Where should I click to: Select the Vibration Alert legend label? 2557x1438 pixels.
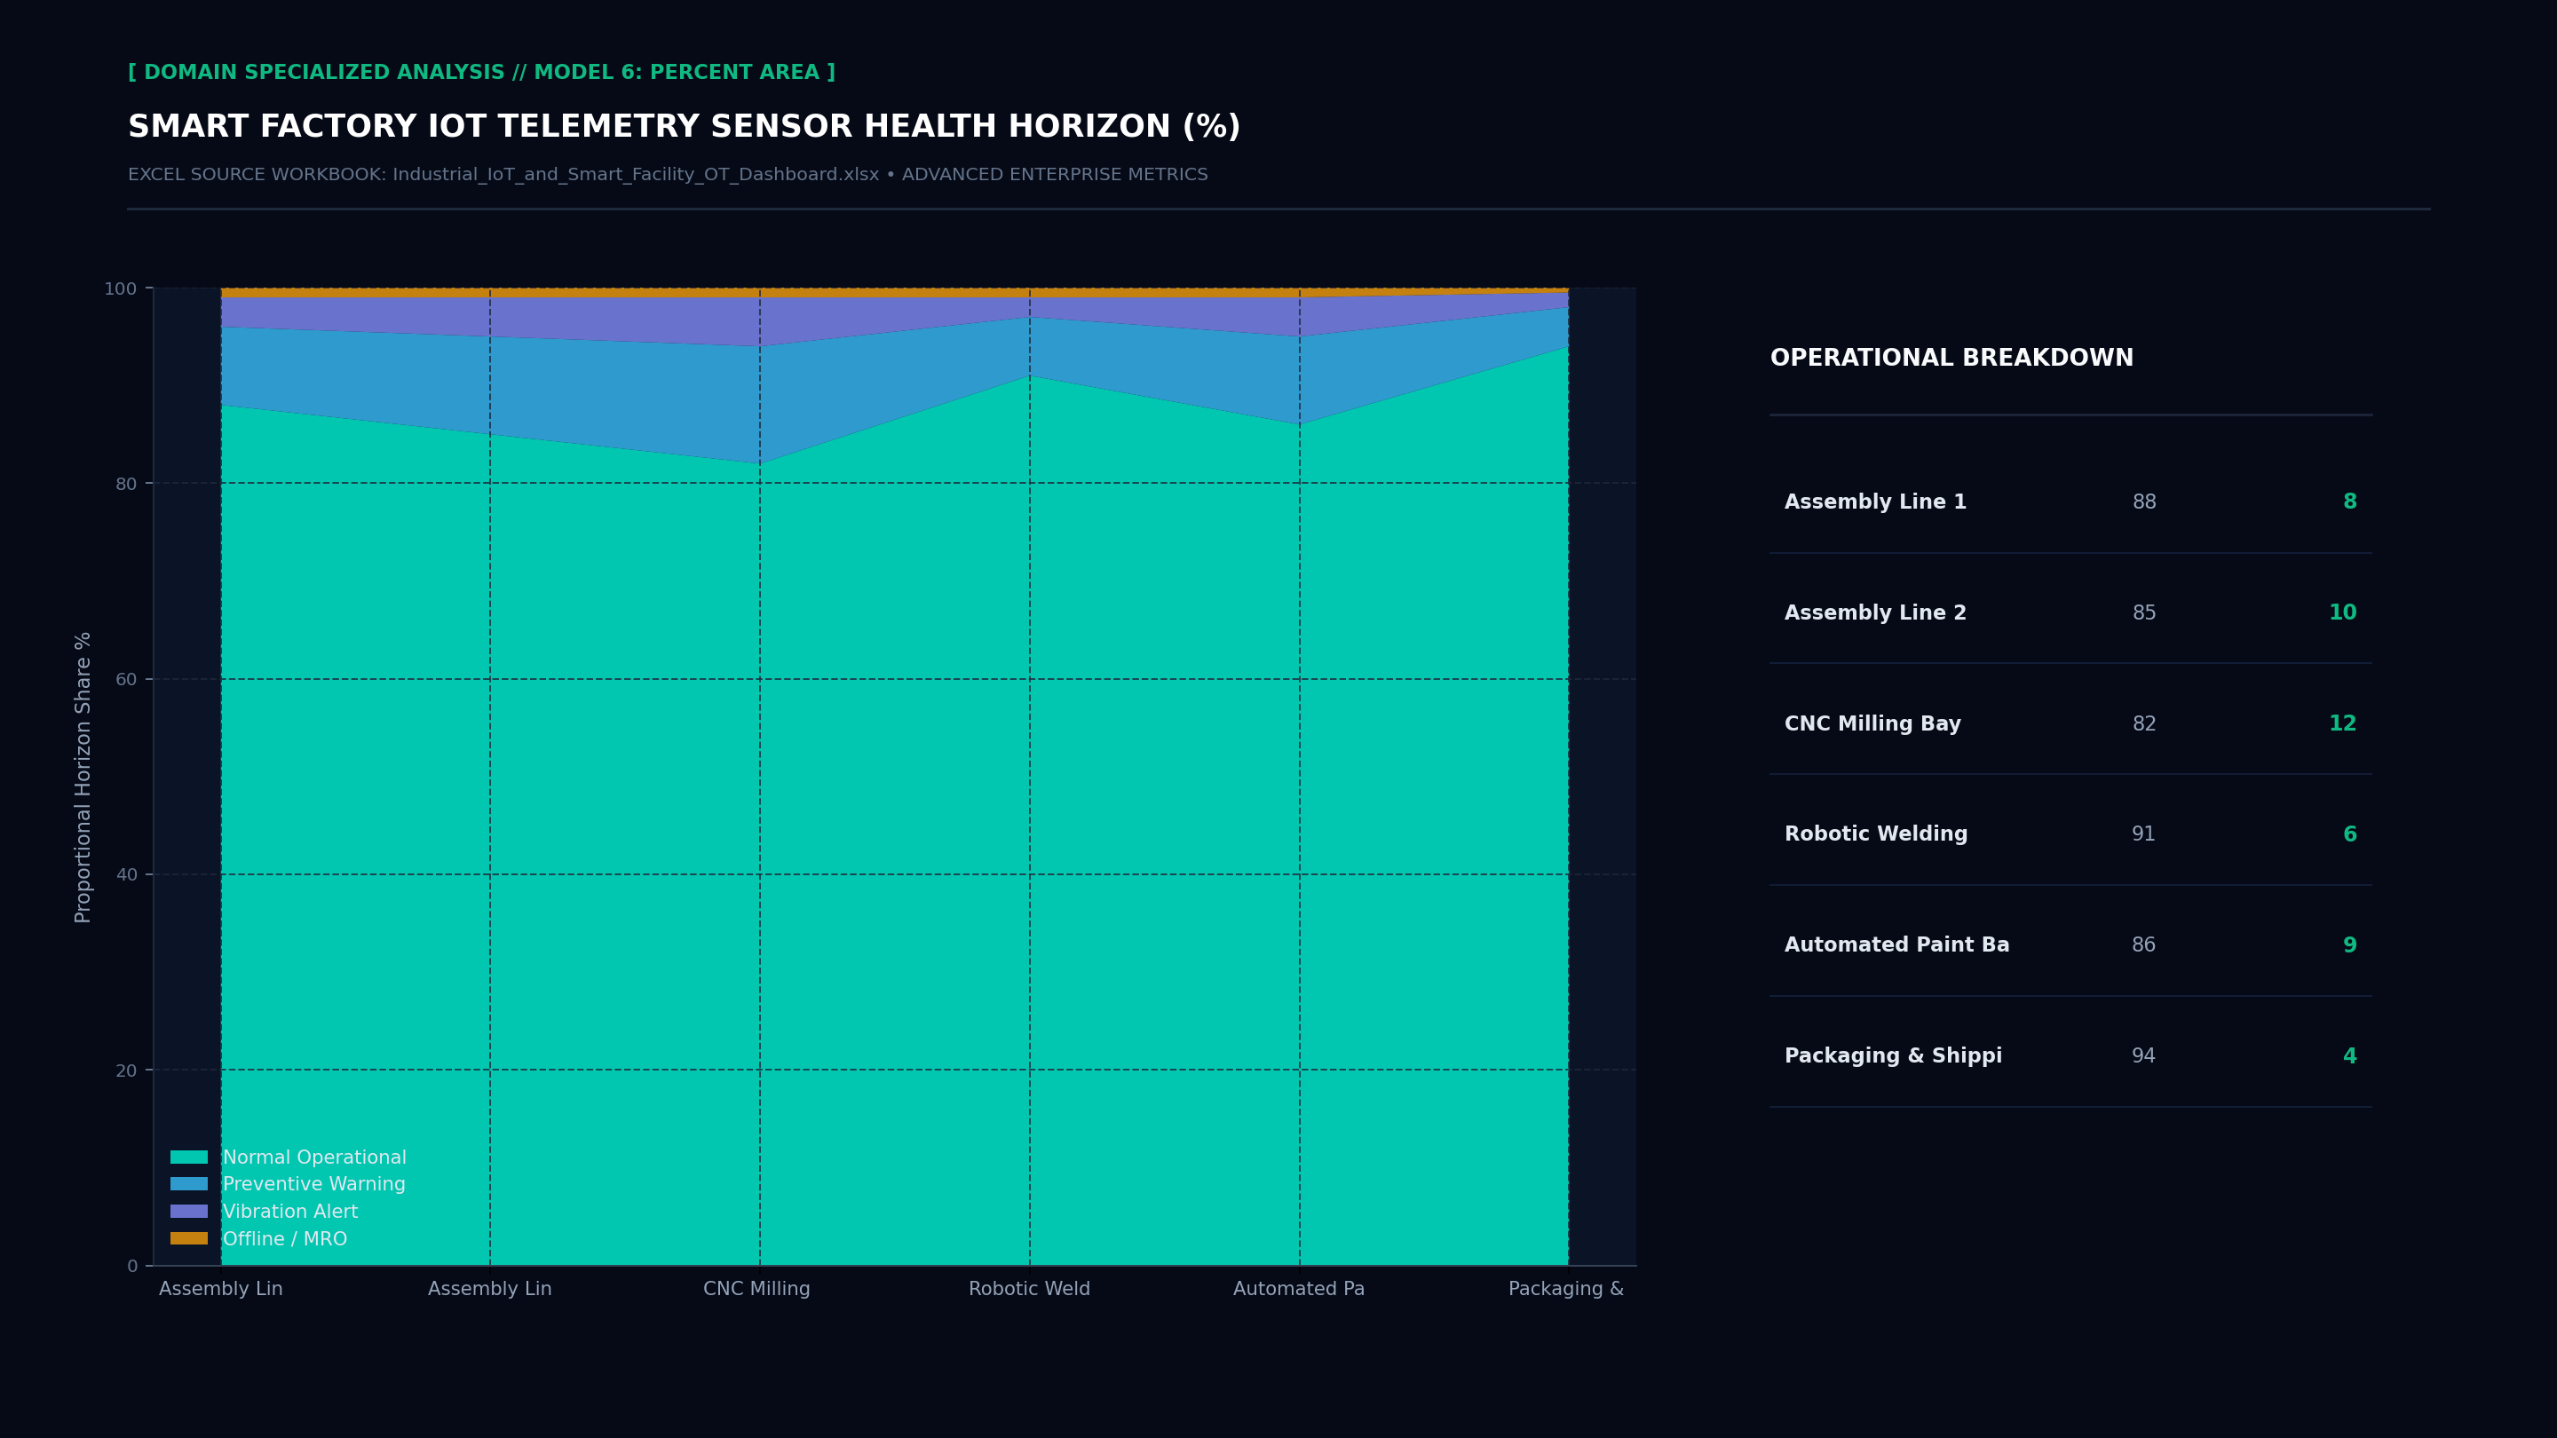[289, 1212]
